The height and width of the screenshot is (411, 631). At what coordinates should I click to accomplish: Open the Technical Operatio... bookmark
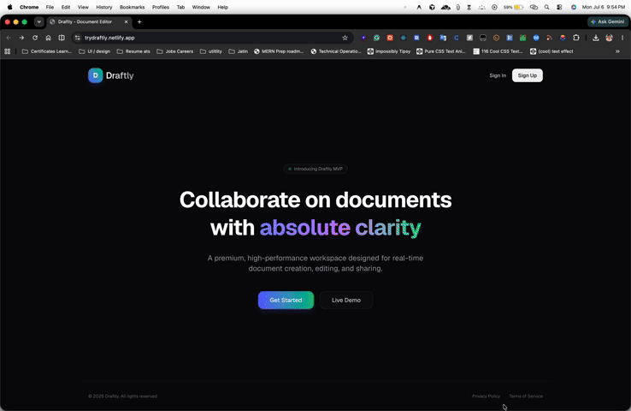tap(336, 51)
